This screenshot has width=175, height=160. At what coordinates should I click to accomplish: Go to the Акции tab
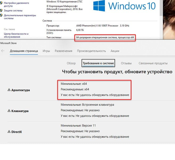point(115,51)
